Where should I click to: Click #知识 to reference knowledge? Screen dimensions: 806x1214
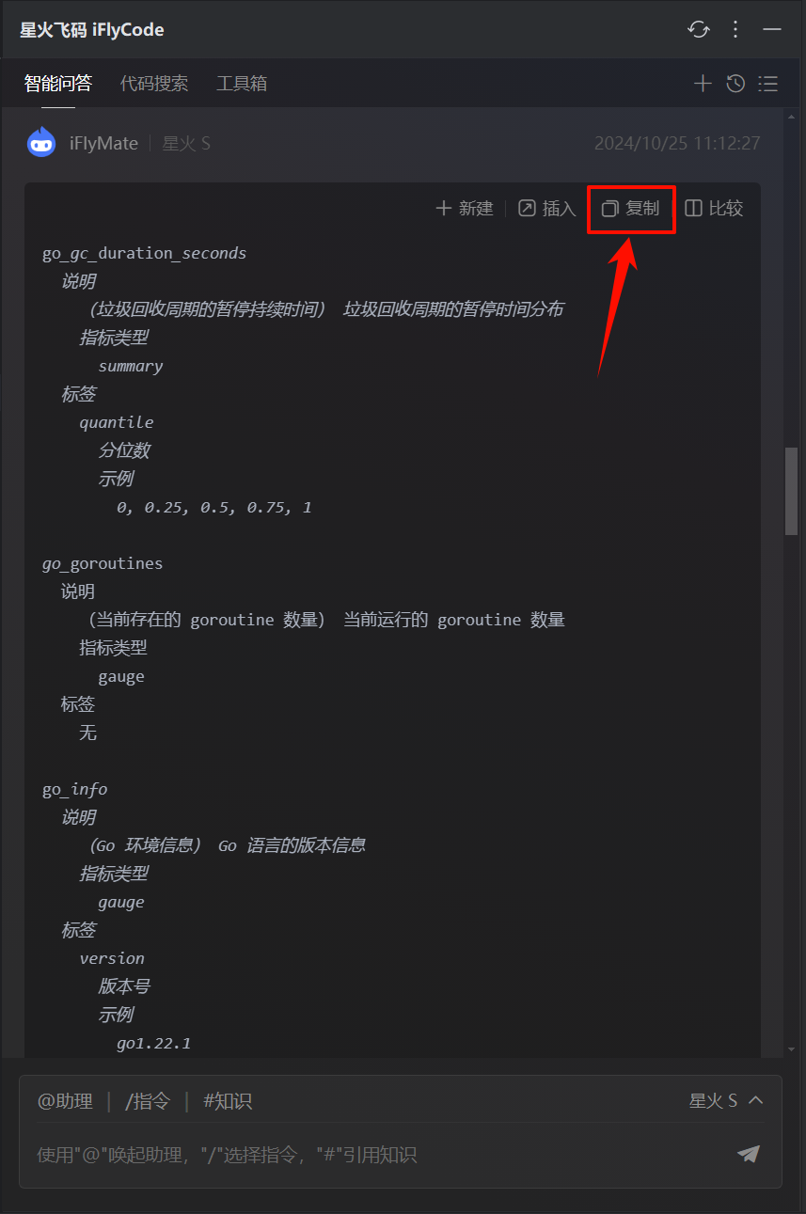pos(228,1101)
